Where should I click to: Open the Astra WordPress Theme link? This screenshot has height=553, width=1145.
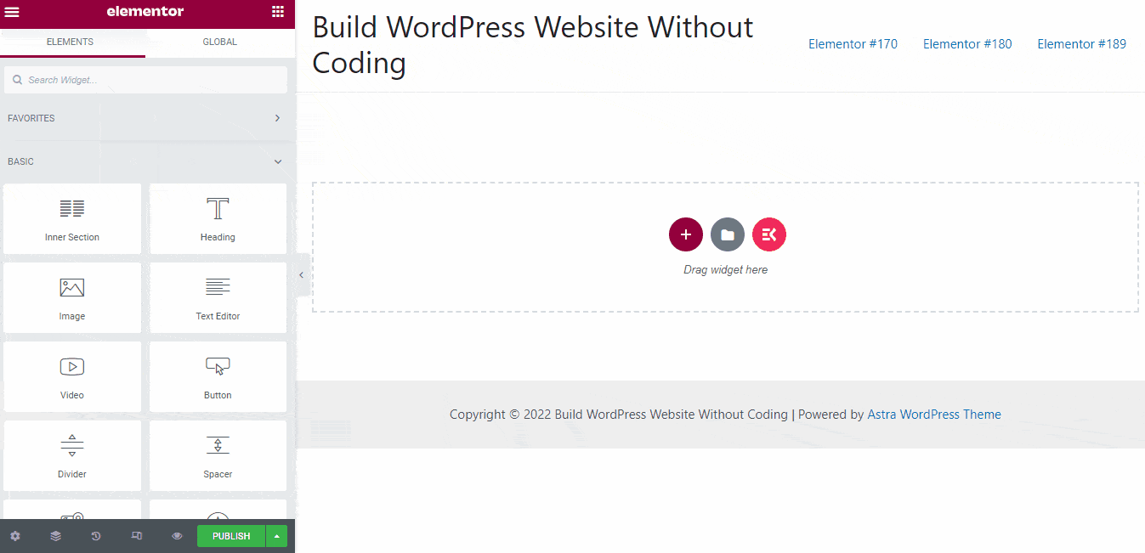coord(934,415)
